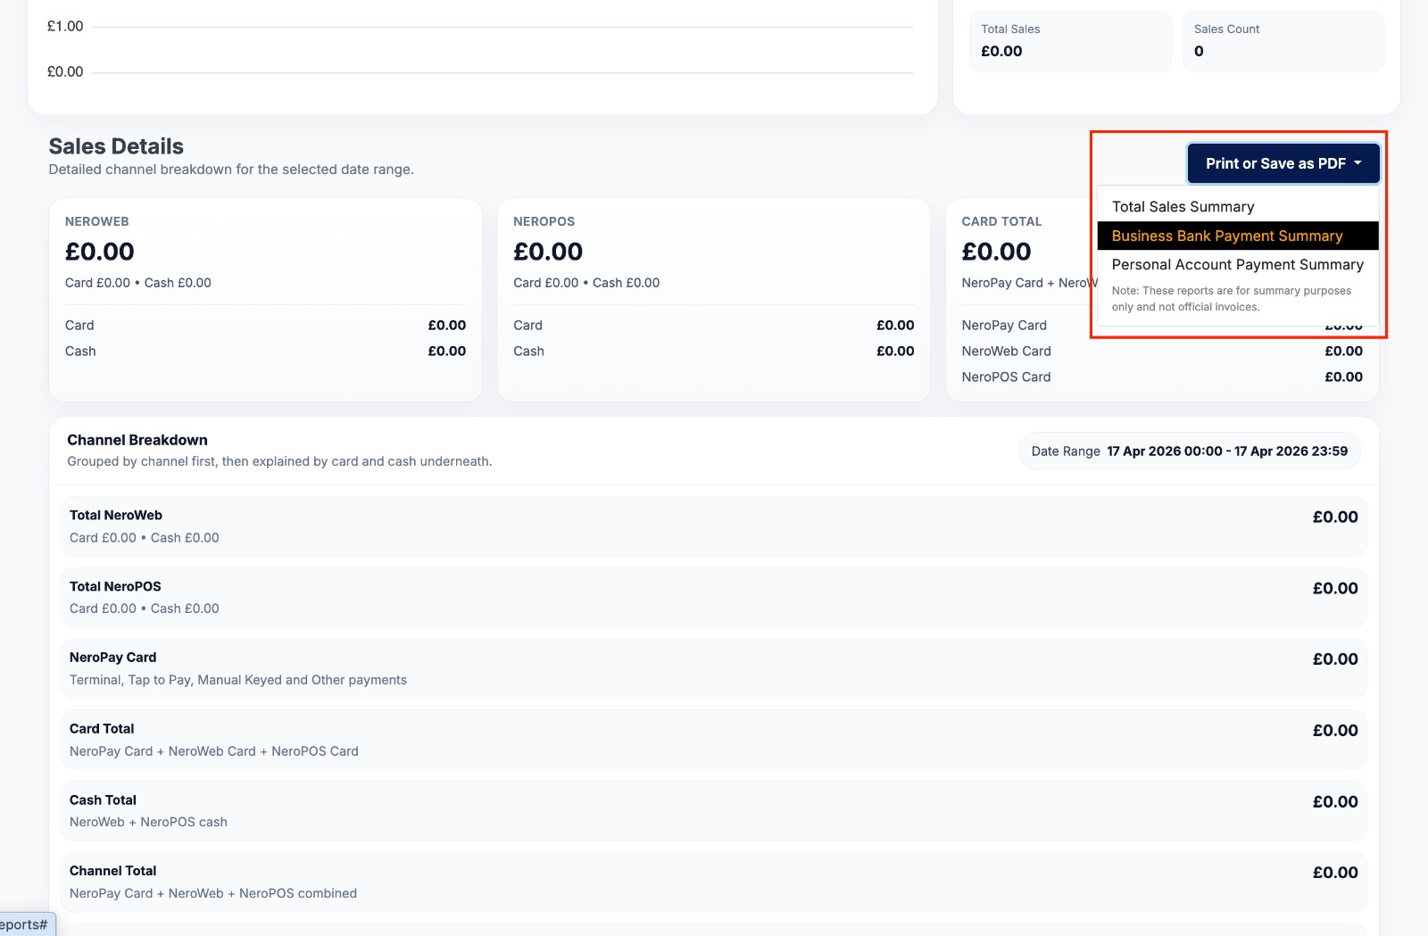1428x936 pixels.
Task: Click the Print or Save as PDF button
Action: (x=1274, y=163)
